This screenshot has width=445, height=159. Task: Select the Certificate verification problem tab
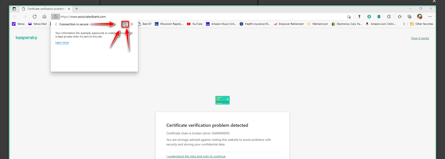pyautogui.click(x=46, y=9)
